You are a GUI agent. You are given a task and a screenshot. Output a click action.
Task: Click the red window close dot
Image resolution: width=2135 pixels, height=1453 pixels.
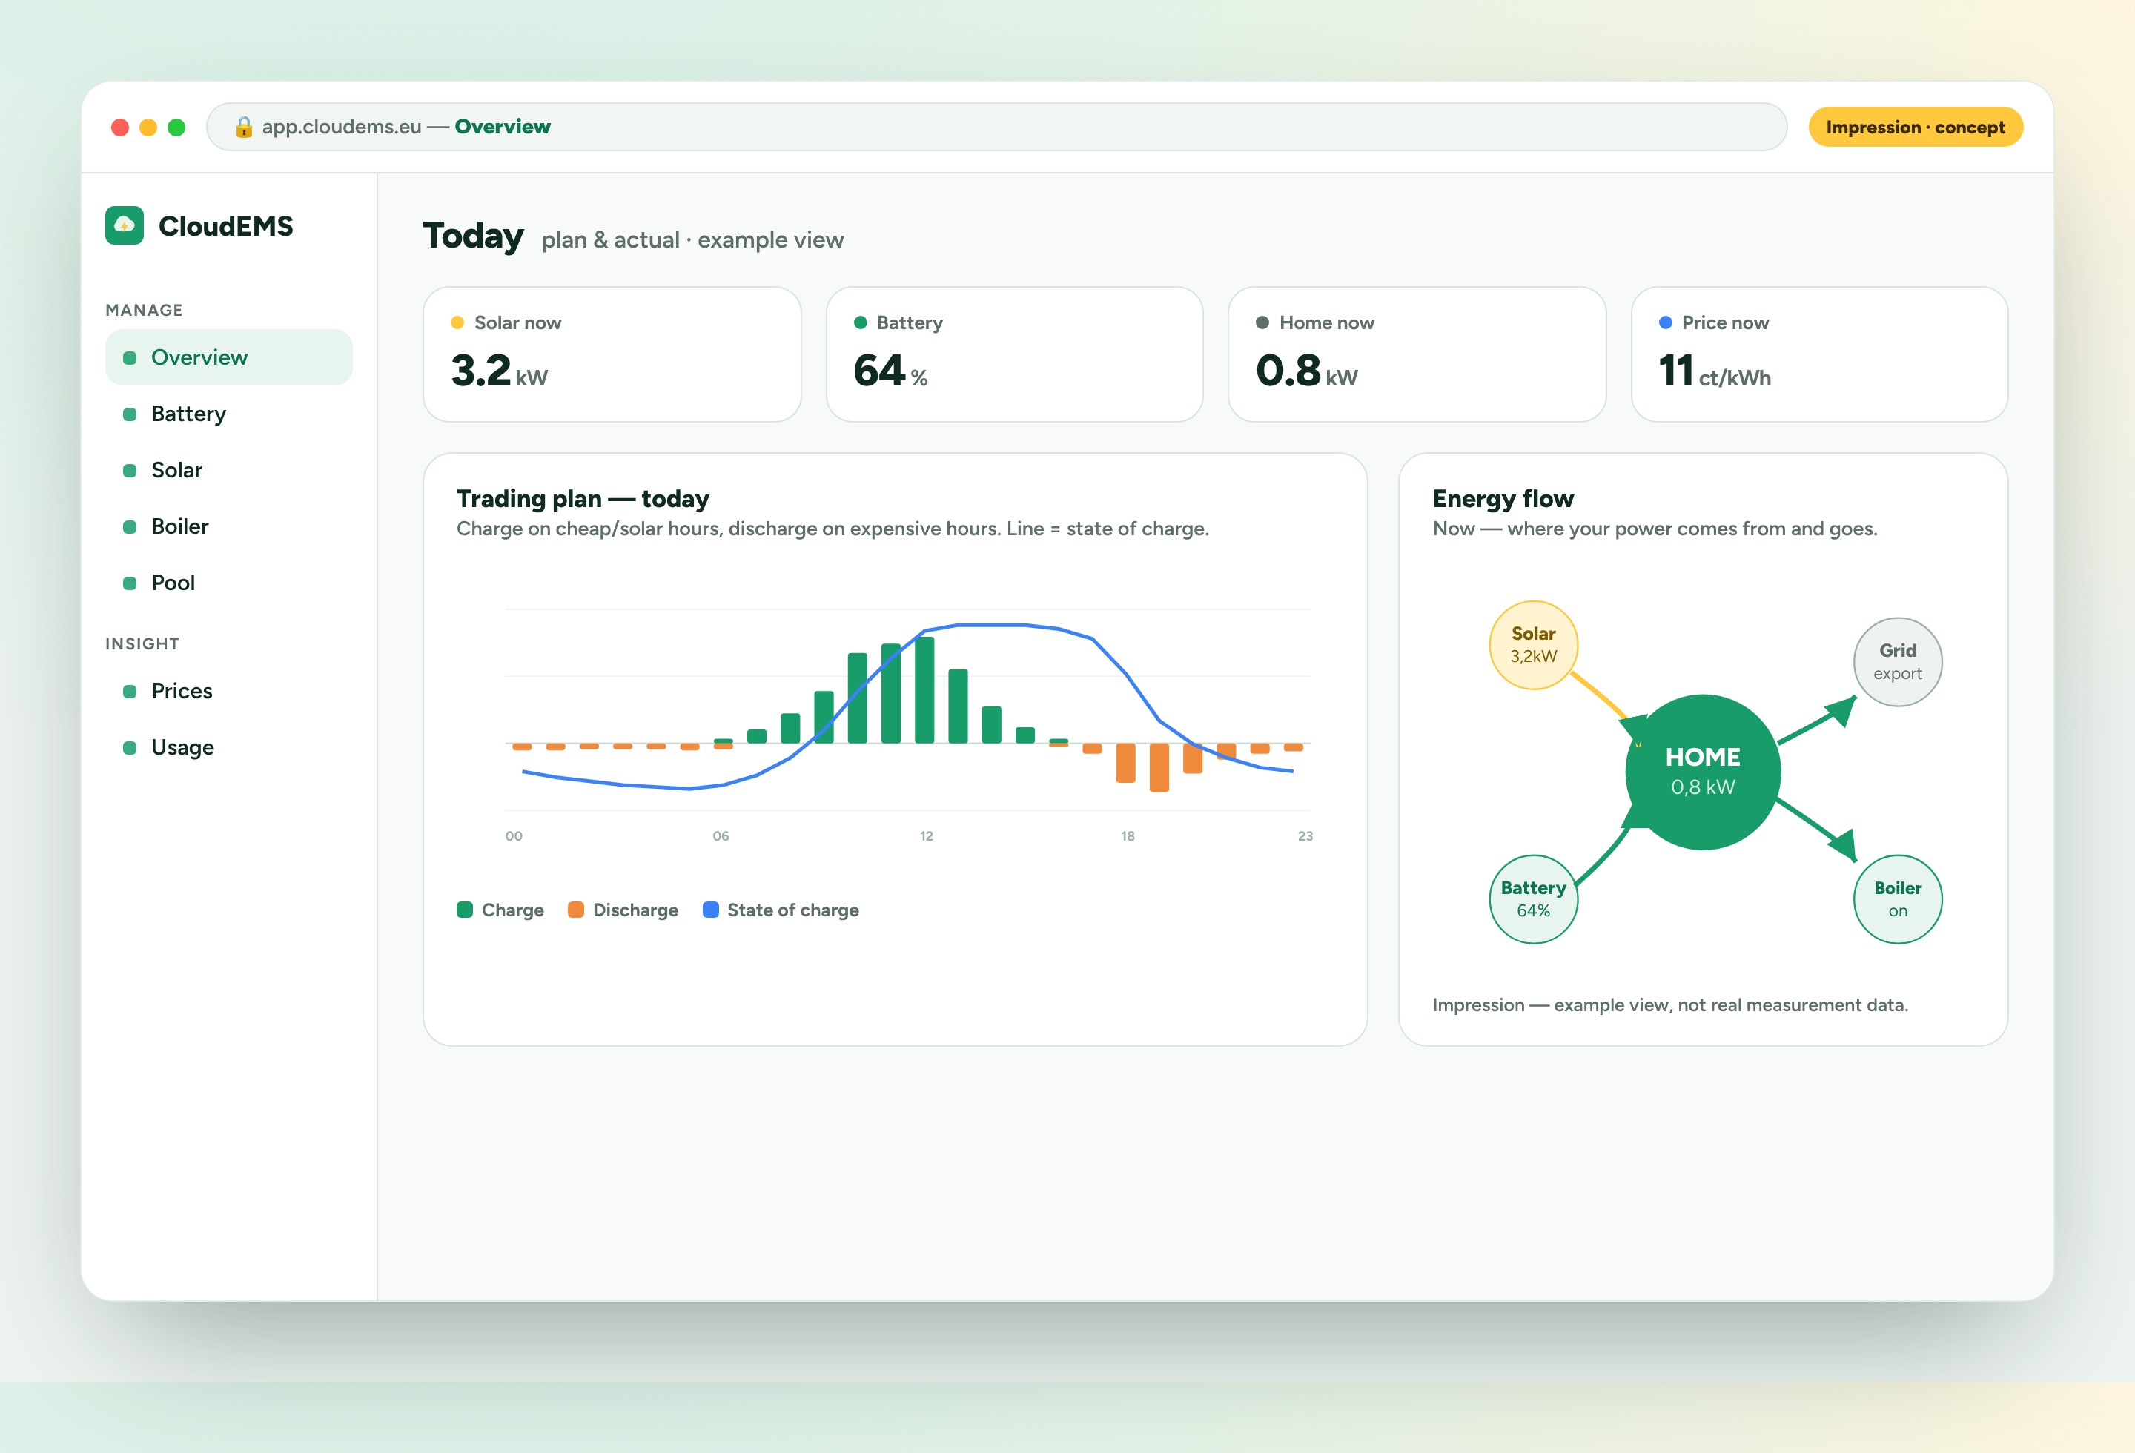pyautogui.click(x=119, y=127)
